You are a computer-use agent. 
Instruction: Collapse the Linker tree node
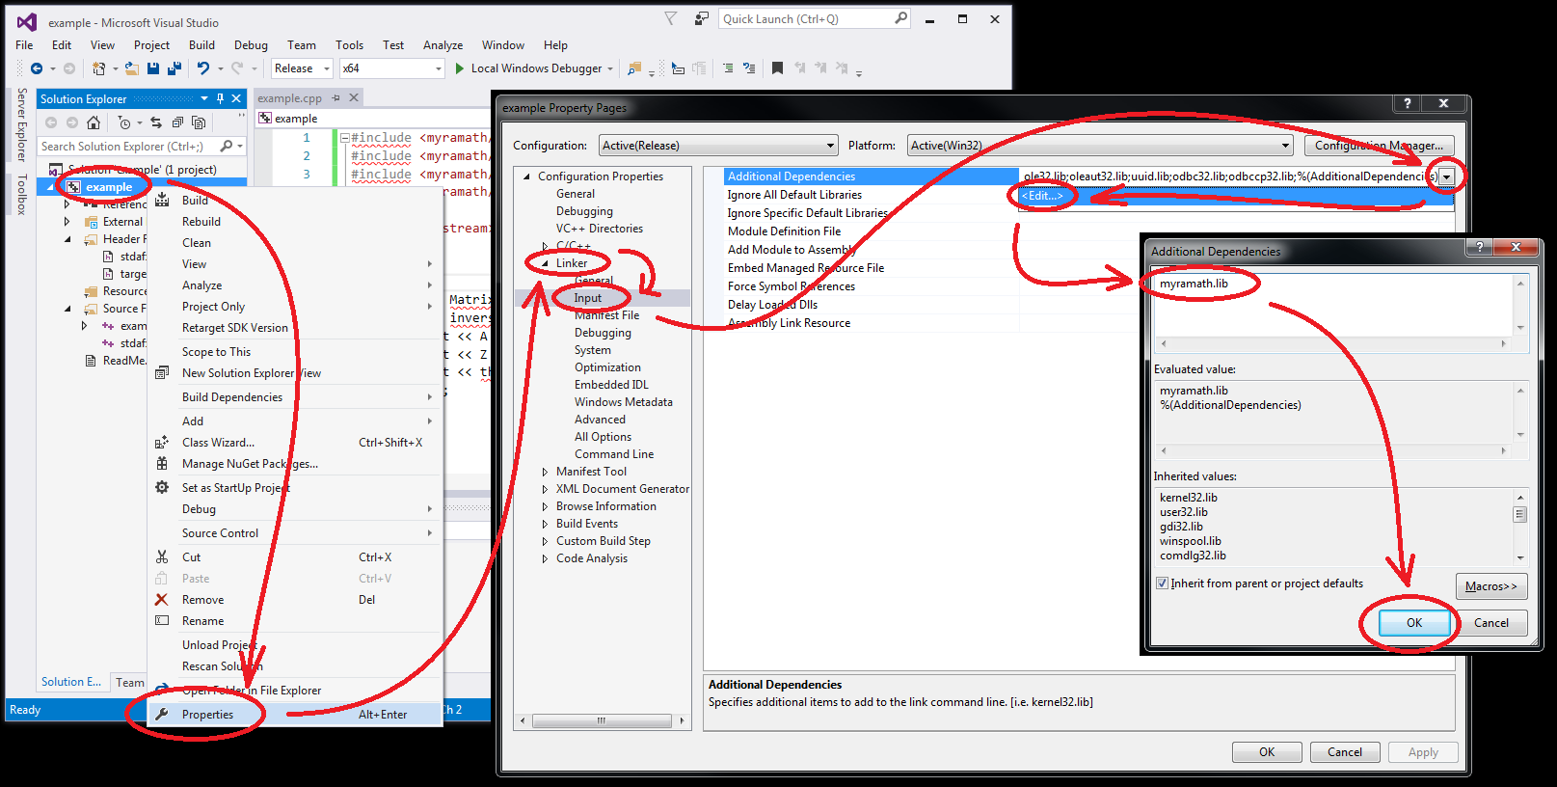click(546, 263)
